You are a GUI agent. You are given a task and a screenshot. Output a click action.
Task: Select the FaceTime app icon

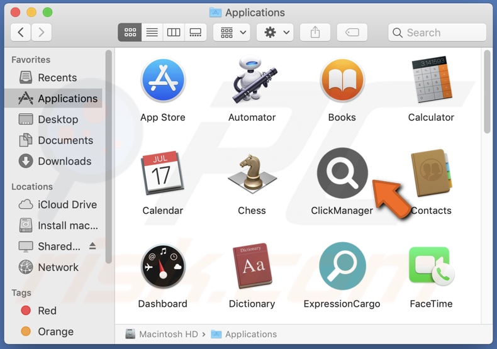click(x=432, y=266)
